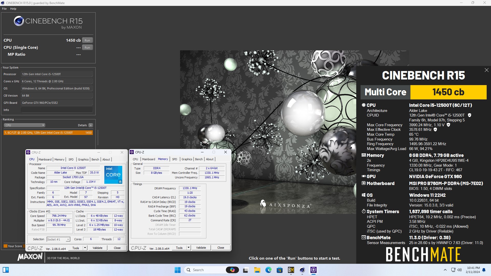Screen dimensions: 491x276
Task: Click the CPU chip icon in BenchMate panel
Action: pos(364,105)
